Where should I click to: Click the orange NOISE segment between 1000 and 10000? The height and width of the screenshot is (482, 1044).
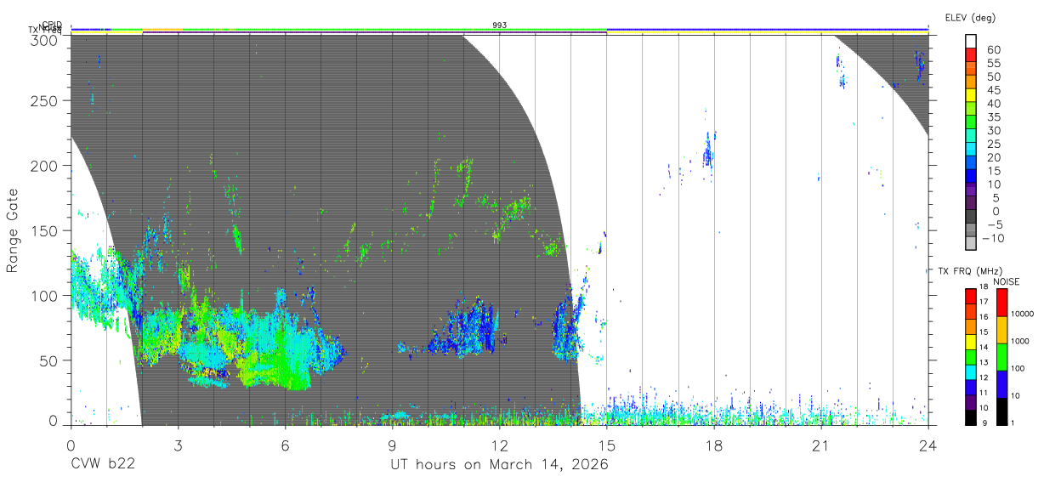[x=1001, y=330]
